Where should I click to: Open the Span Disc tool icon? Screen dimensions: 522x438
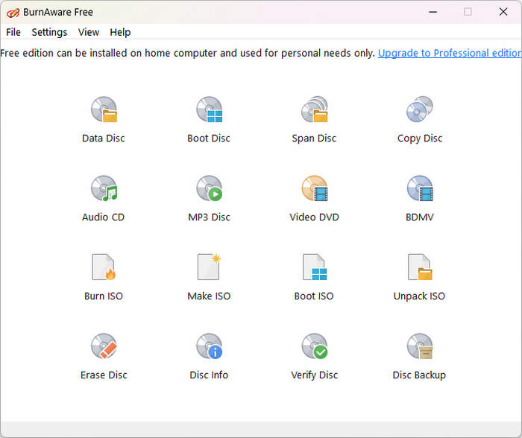pos(315,110)
